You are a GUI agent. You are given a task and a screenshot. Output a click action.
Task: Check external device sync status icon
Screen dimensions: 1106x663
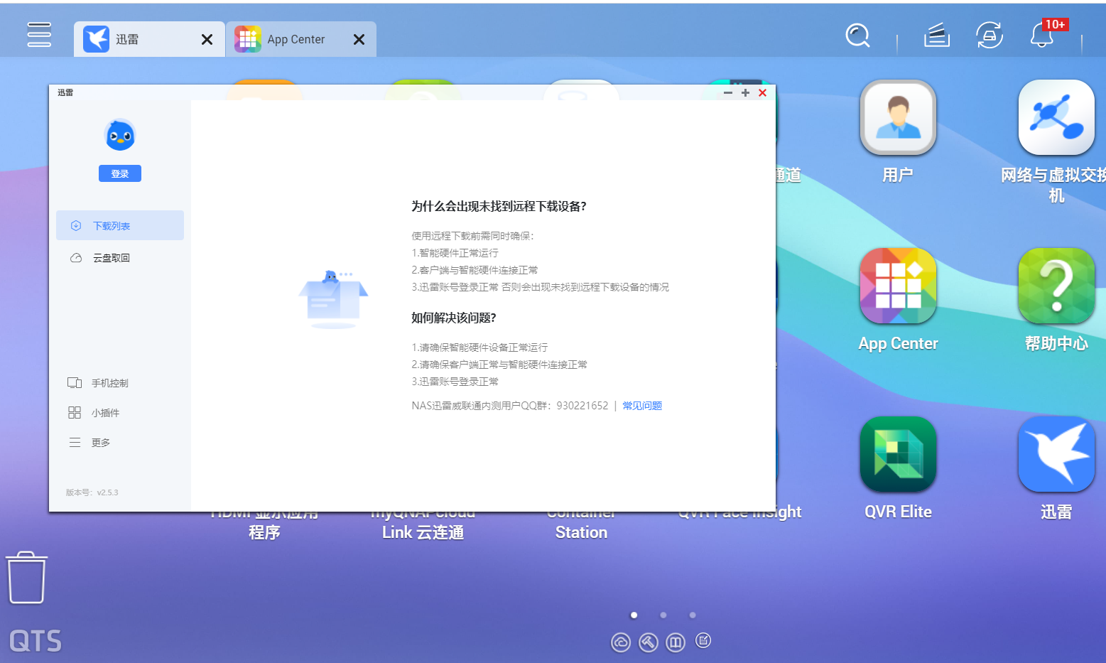pyautogui.click(x=989, y=36)
